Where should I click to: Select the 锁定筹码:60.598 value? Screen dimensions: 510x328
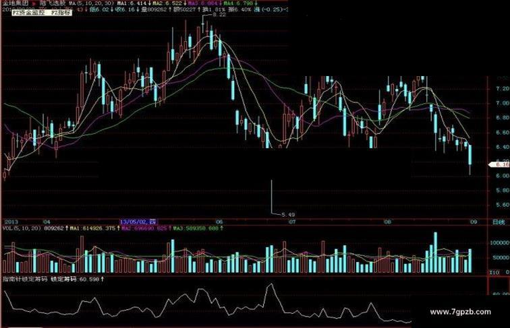tap(76, 279)
